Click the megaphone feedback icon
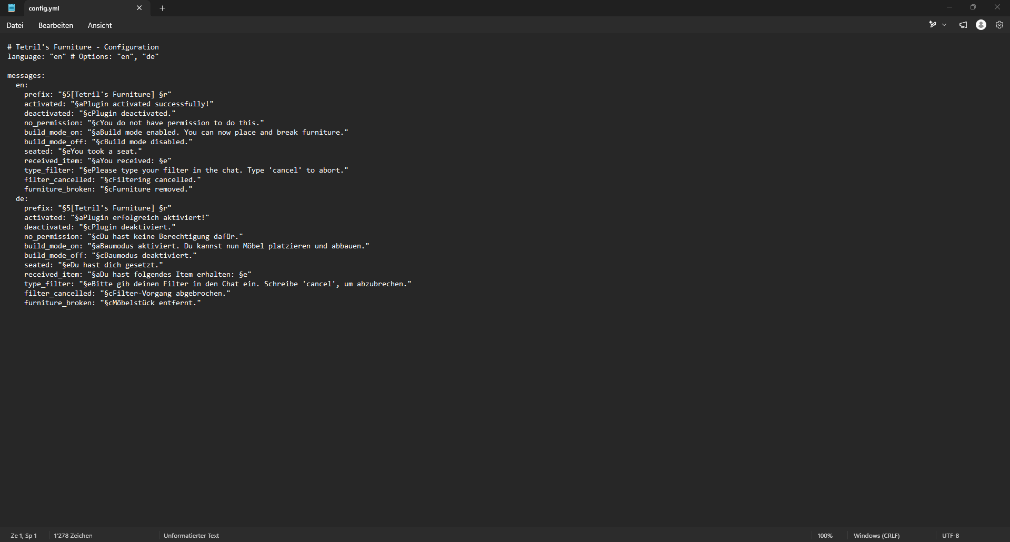 [963, 25]
